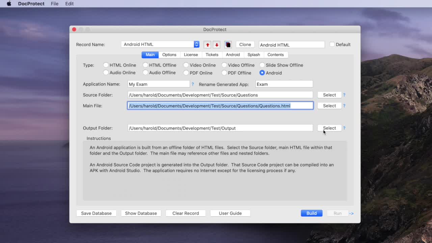The image size is (432, 243).
Task: Open the User Guide
Action: pos(230,213)
